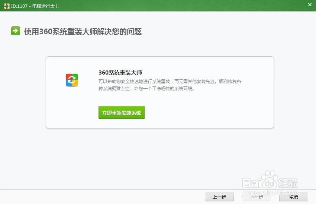Viewport: 316px width, 204px height.
Task: Click the 立即重新安装系统 green button
Action: coord(122,112)
